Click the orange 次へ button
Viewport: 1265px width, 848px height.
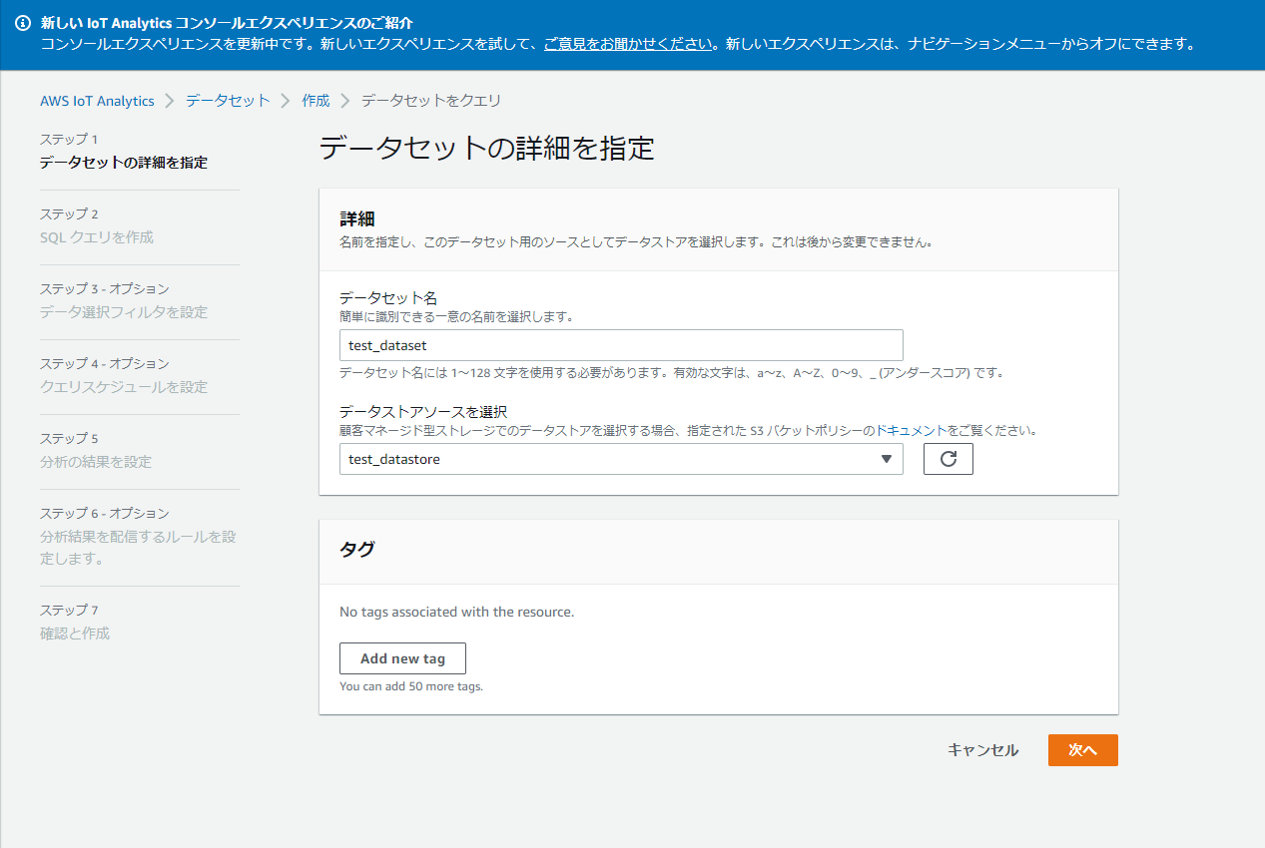[x=1082, y=750]
